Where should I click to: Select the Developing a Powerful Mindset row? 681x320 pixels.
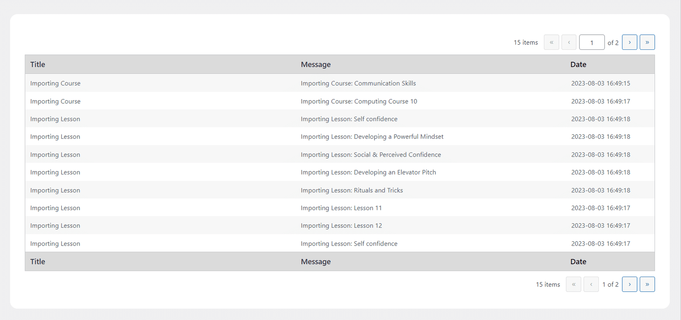pyautogui.click(x=340, y=137)
